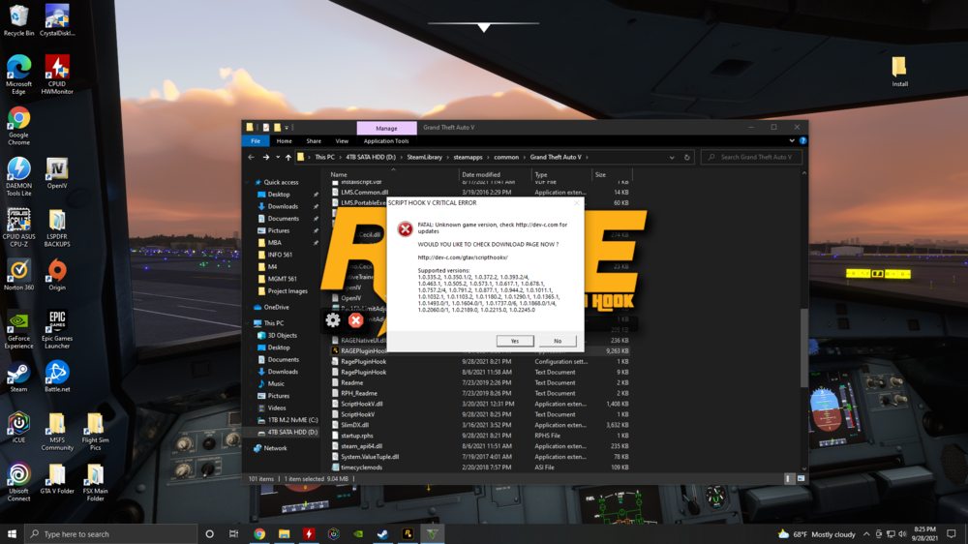Launch Ubisoft Connect desktop icon

coord(18,482)
